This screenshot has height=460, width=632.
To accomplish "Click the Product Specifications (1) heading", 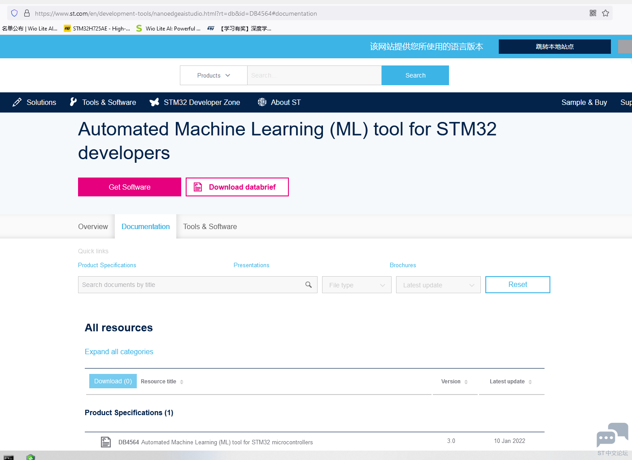I will click(x=129, y=412).
